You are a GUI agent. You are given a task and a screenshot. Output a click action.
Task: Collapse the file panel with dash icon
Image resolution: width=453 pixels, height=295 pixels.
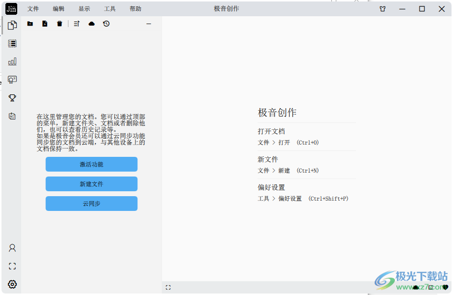149,24
